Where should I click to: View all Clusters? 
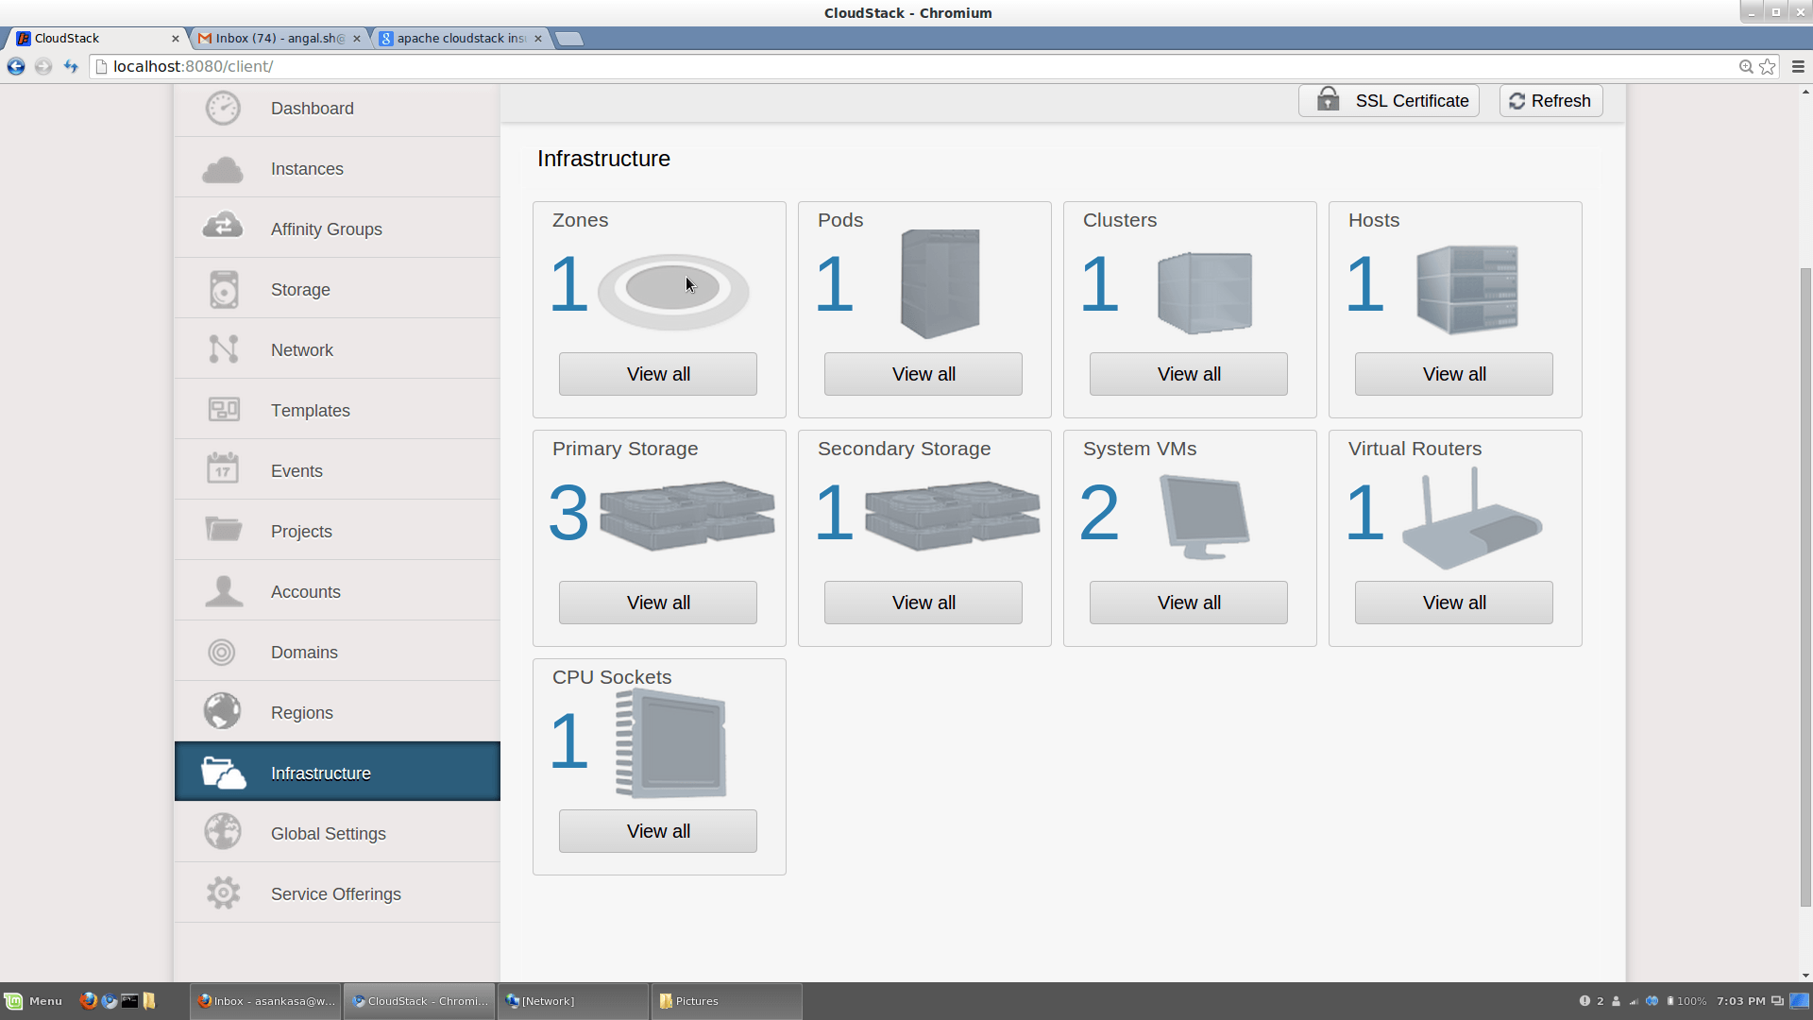point(1189,374)
